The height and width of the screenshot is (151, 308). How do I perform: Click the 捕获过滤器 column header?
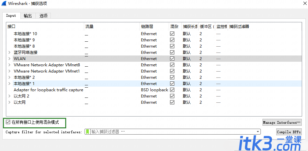[x=265, y=26]
